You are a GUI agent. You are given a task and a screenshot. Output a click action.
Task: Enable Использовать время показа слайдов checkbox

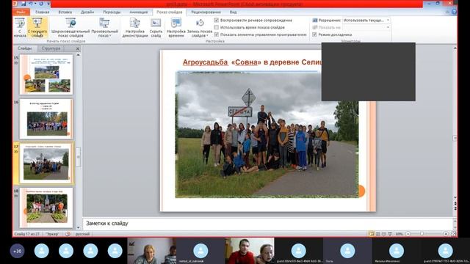tap(217, 27)
